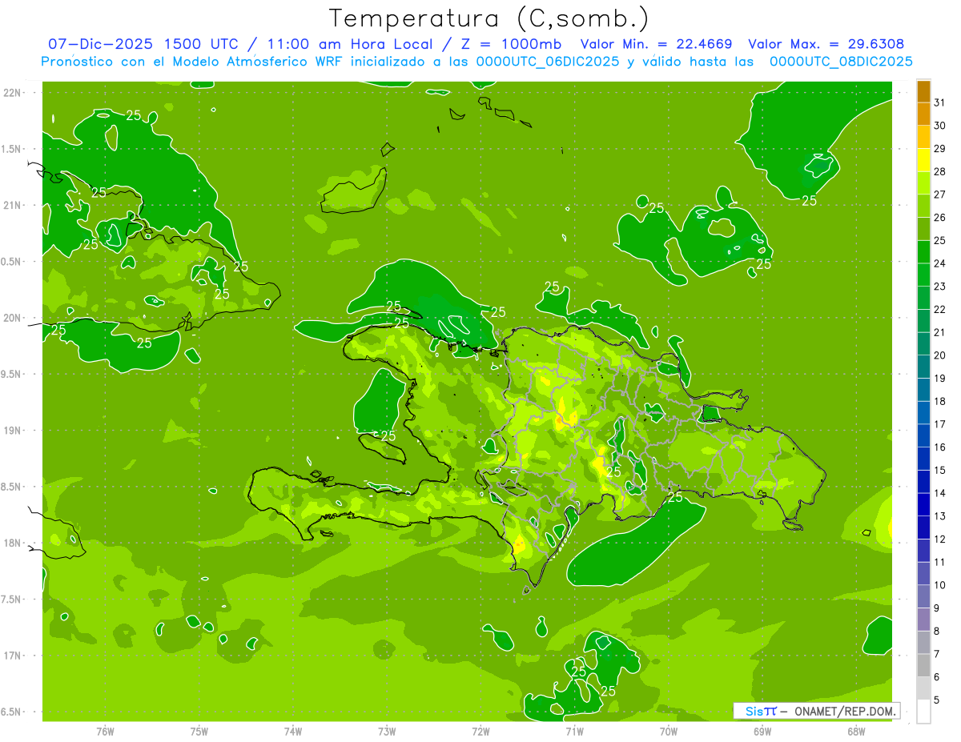Image resolution: width=961 pixels, height=742 pixels.
Task: Click the "71W" longitude axis label
Action: 574,732
